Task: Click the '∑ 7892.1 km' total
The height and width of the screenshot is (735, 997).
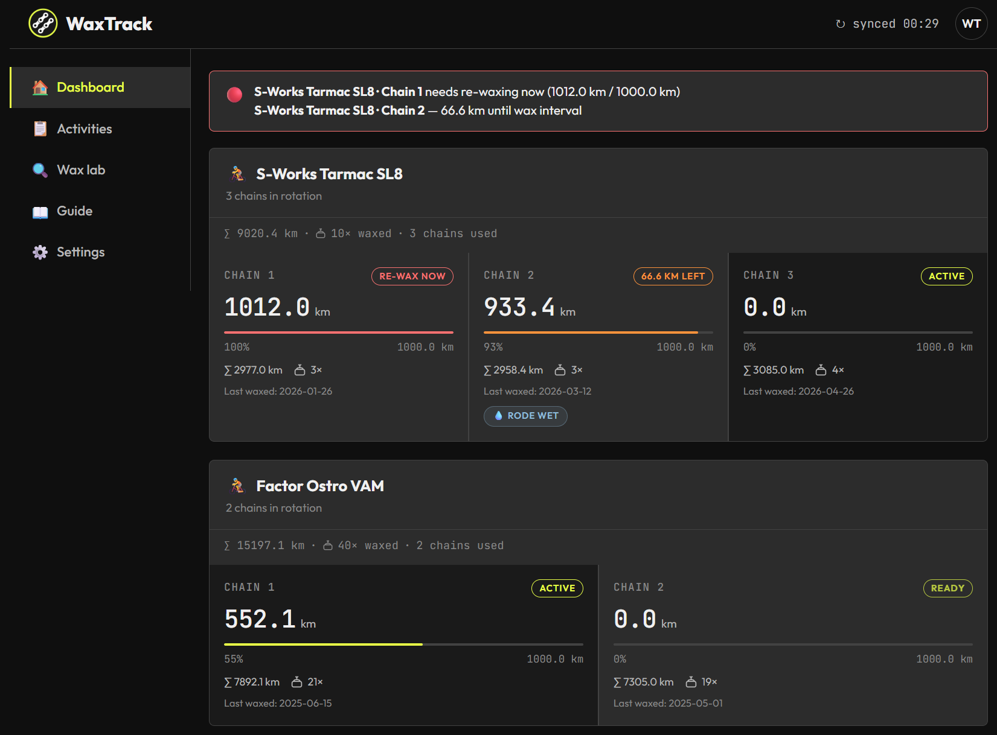Action: tap(252, 682)
